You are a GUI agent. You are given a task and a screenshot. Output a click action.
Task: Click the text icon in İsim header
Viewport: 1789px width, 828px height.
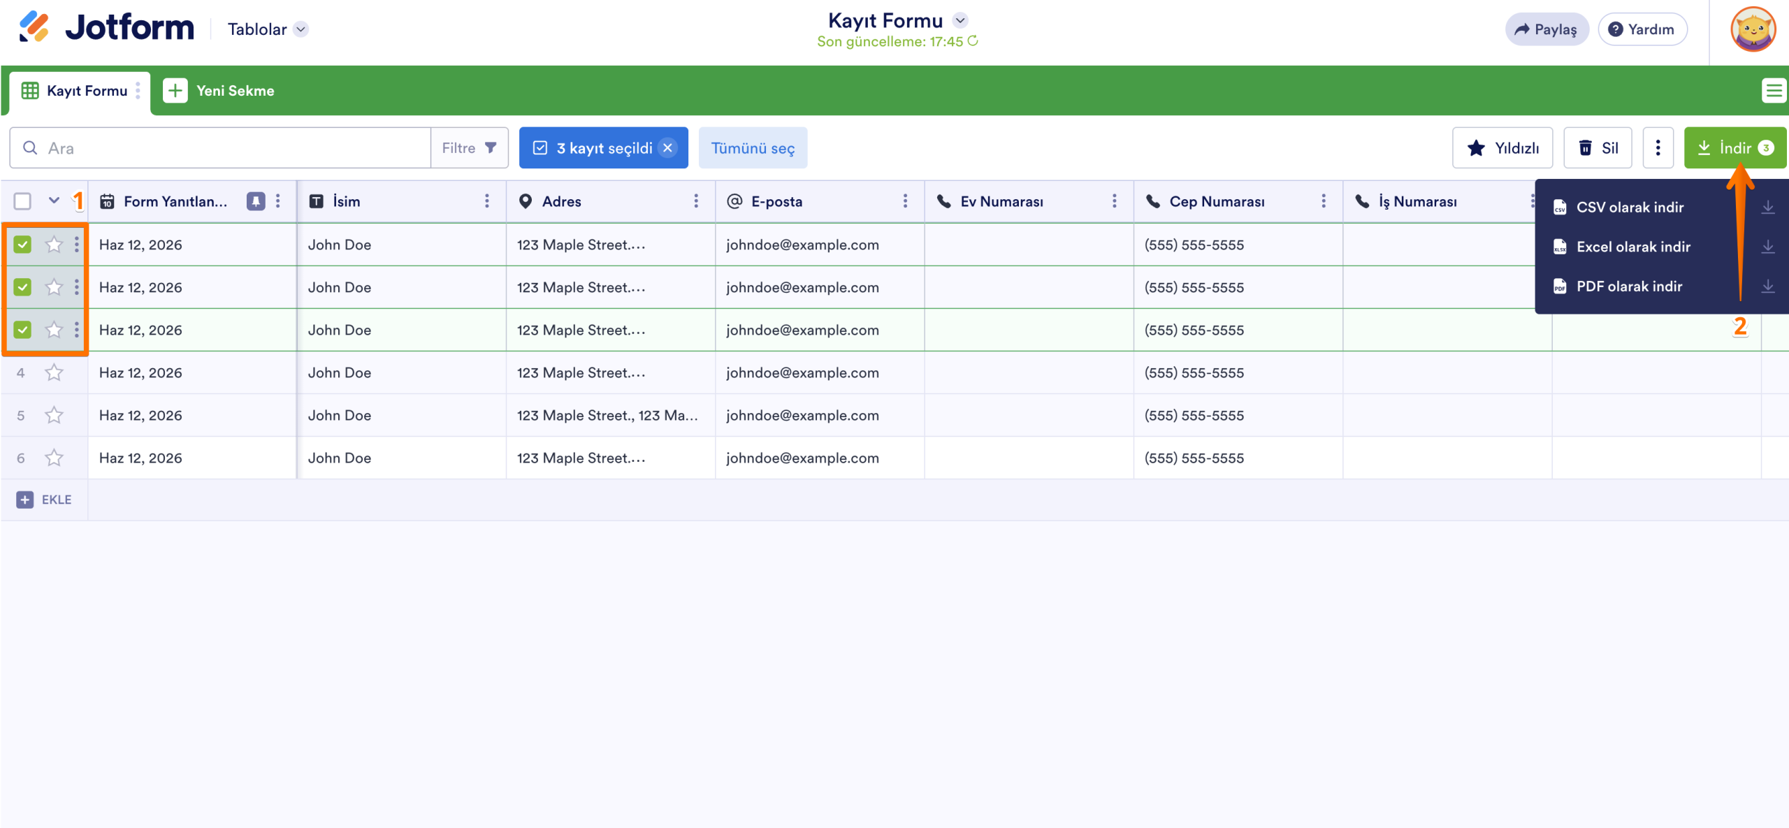[x=316, y=201]
